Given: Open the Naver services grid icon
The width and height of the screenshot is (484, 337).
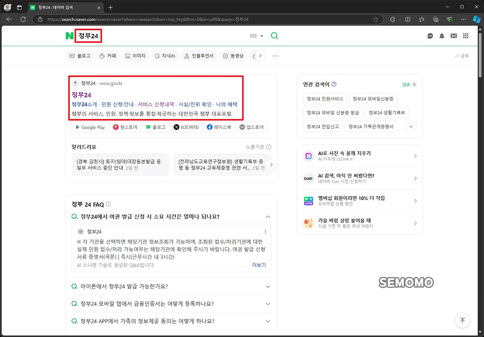Looking at the screenshot, I should [466, 36].
